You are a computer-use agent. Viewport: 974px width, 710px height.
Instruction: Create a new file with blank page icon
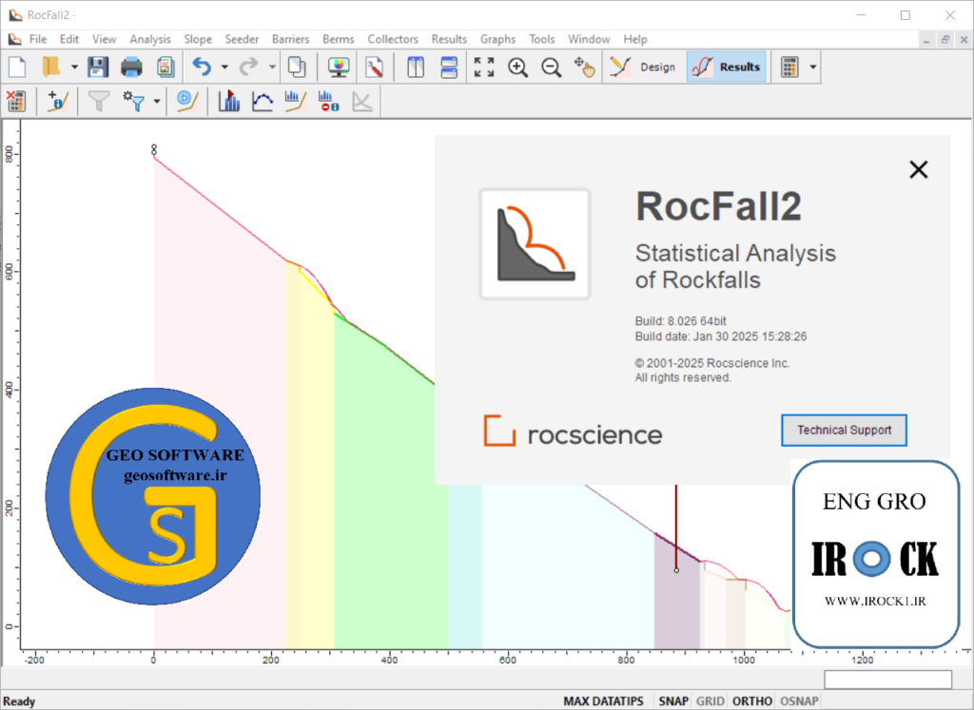pyautogui.click(x=17, y=67)
